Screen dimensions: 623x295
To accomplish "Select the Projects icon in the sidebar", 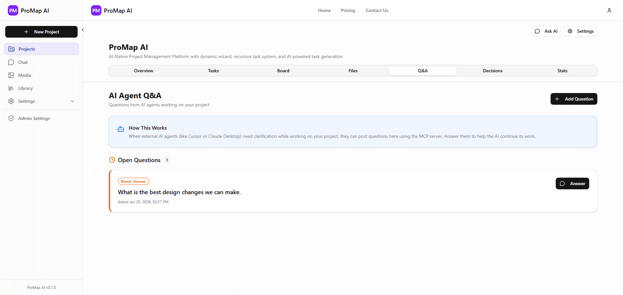I will [11, 49].
